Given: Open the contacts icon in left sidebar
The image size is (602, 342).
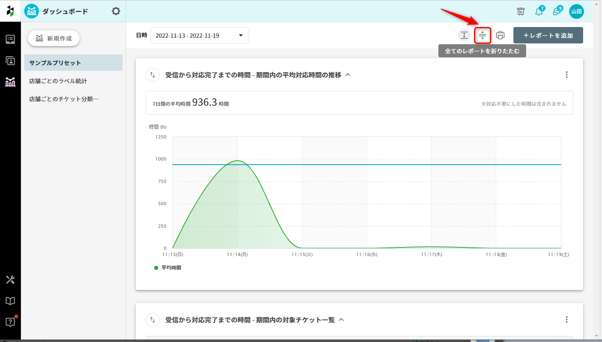Looking at the screenshot, I should click(10, 61).
